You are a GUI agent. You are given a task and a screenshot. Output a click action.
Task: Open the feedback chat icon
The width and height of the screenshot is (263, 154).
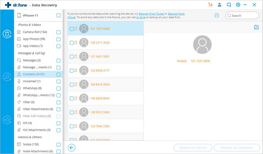pyautogui.click(x=228, y=5)
